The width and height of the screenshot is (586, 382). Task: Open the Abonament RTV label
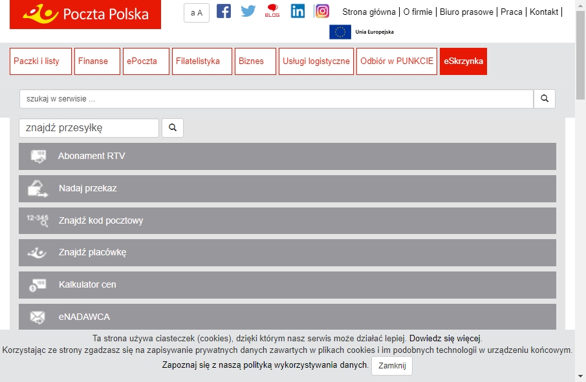pyautogui.click(x=92, y=156)
